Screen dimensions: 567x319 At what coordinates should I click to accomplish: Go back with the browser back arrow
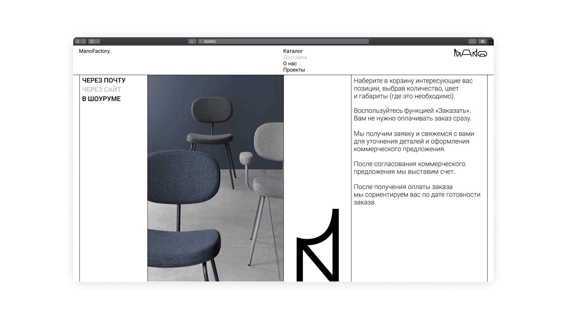(78, 41)
